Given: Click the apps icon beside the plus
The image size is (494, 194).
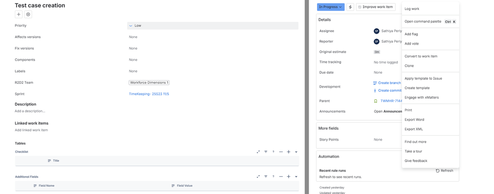Looking at the screenshot, I should click(28, 14).
